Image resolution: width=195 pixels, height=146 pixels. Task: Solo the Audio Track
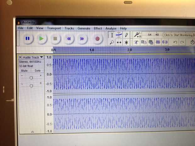pos(37,71)
